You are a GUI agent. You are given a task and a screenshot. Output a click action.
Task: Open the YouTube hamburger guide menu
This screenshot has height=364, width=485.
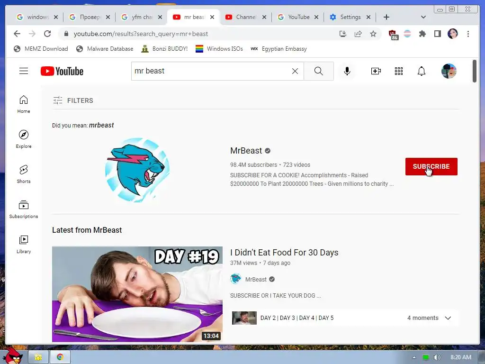(x=24, y=71)
